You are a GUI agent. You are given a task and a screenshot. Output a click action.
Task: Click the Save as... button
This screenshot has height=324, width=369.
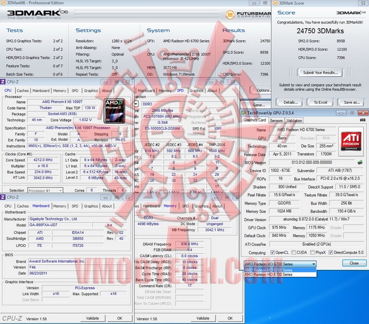coord(352,102)
